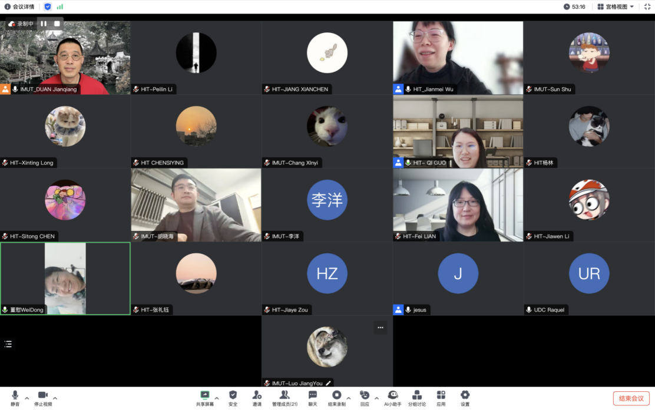Open the security (安全) shield icon
The image size is (655, 410).
233,396
